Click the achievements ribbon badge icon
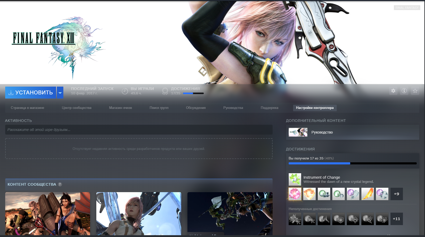425x237 pixels. click(165, 91)
